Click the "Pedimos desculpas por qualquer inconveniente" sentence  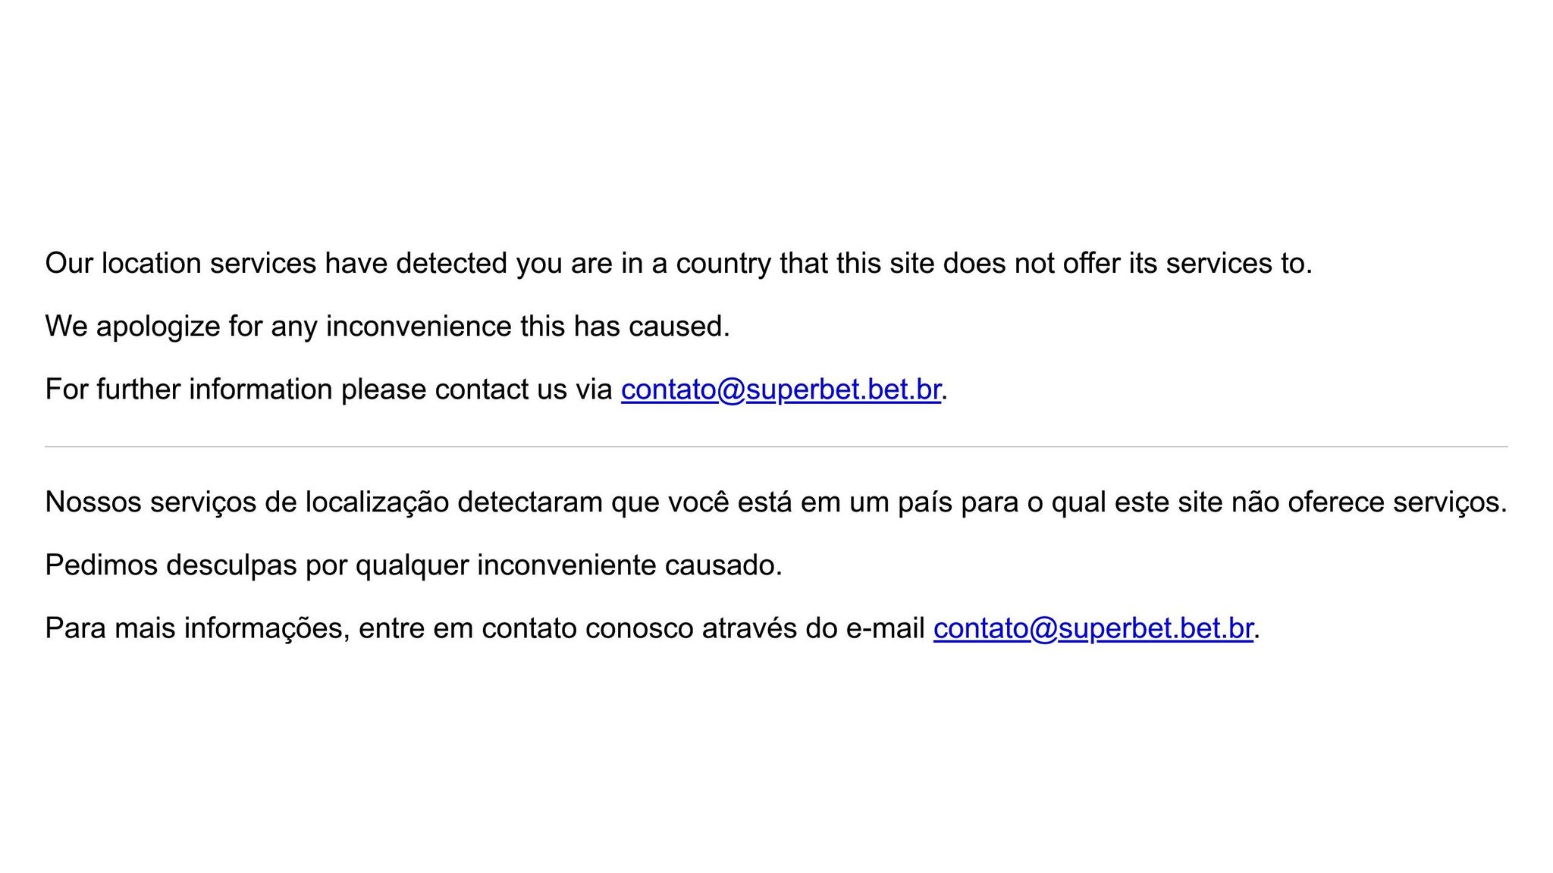point(414,565)
